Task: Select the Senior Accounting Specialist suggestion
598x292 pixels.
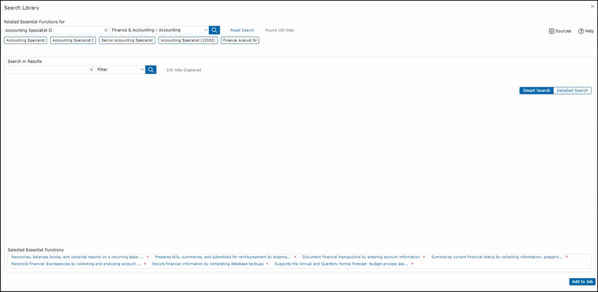Action: (127, 40)
